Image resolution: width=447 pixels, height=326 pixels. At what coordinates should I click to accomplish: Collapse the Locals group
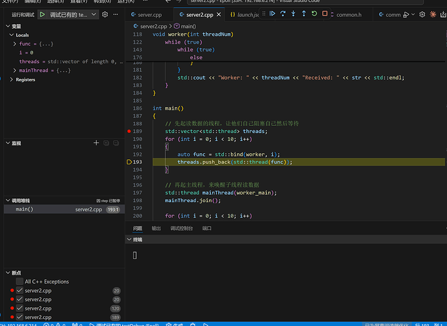pyautogui.click(x=12, y=35)
